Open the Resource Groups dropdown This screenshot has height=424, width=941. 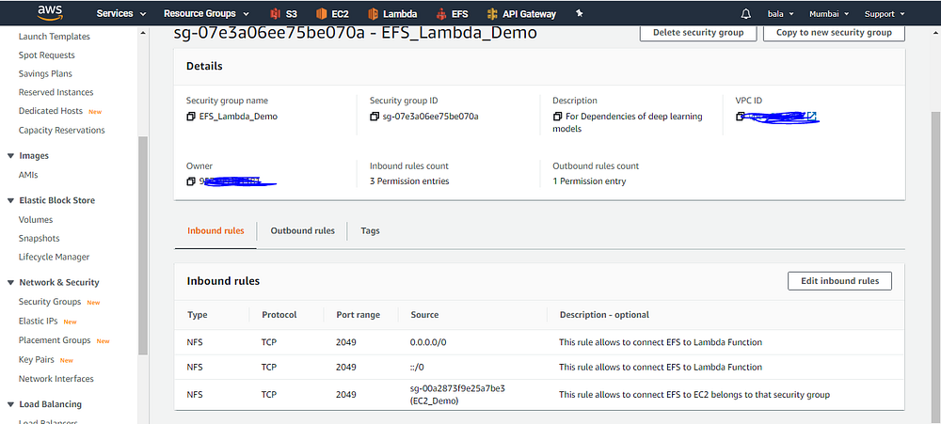pos(206,14)
